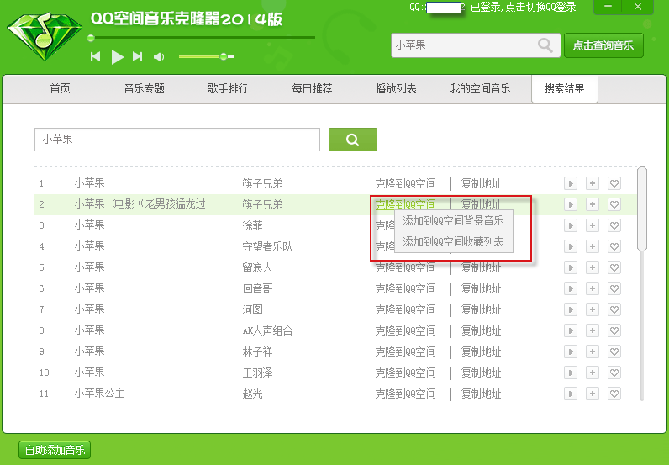Viewport: 669px width, 465px height.
Task: Play song 6 by 回音哥
Action: tap(571, 288)
